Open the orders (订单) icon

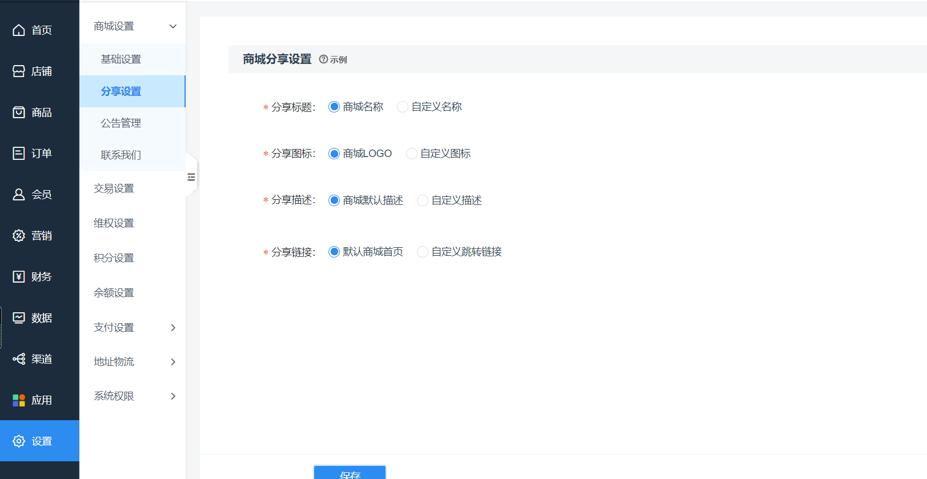coord(19,154)
